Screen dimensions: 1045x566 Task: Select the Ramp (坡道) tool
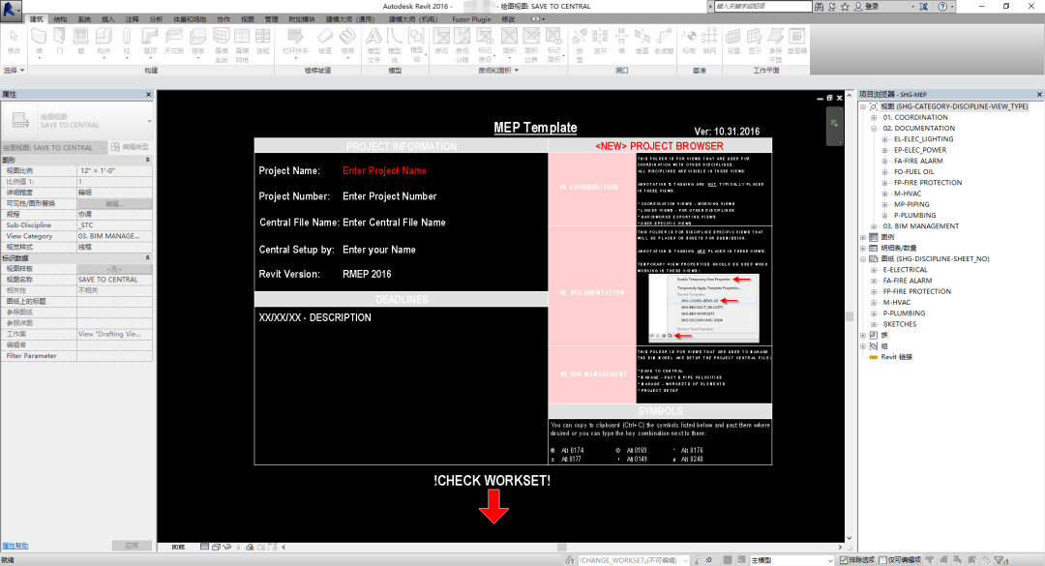tap(324, 42)
